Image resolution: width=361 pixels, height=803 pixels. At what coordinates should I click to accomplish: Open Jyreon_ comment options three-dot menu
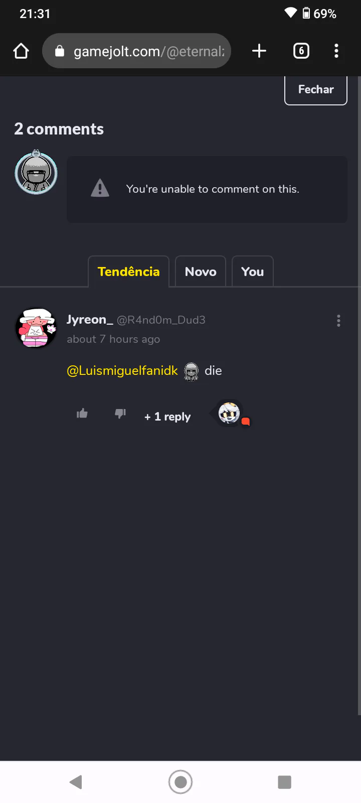[339, 321]
